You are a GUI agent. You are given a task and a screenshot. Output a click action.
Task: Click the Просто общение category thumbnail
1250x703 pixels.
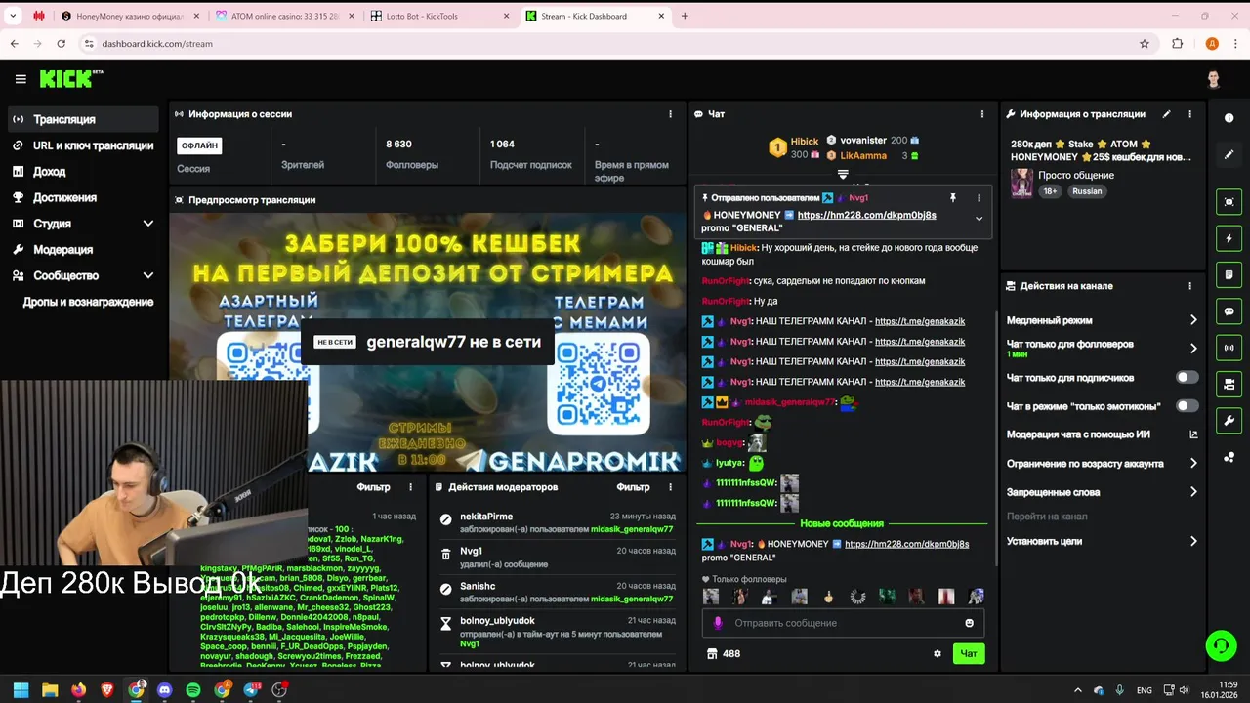point(1021,183)
